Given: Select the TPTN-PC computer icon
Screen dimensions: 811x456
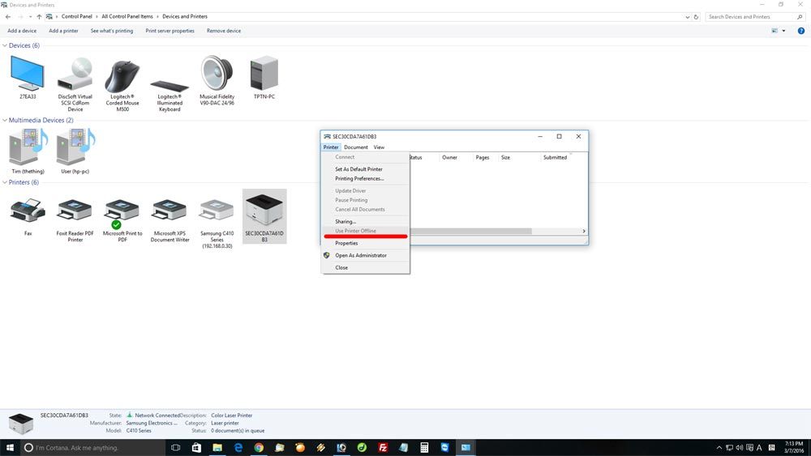Looking at the screenshot, I should pyautogui.click(x=264, y=74).
